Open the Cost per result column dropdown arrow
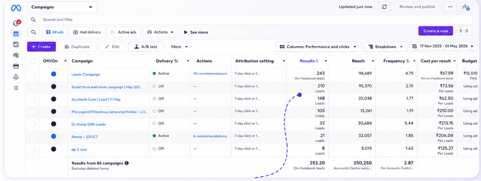The image size is (481, 181). (454, 61)
